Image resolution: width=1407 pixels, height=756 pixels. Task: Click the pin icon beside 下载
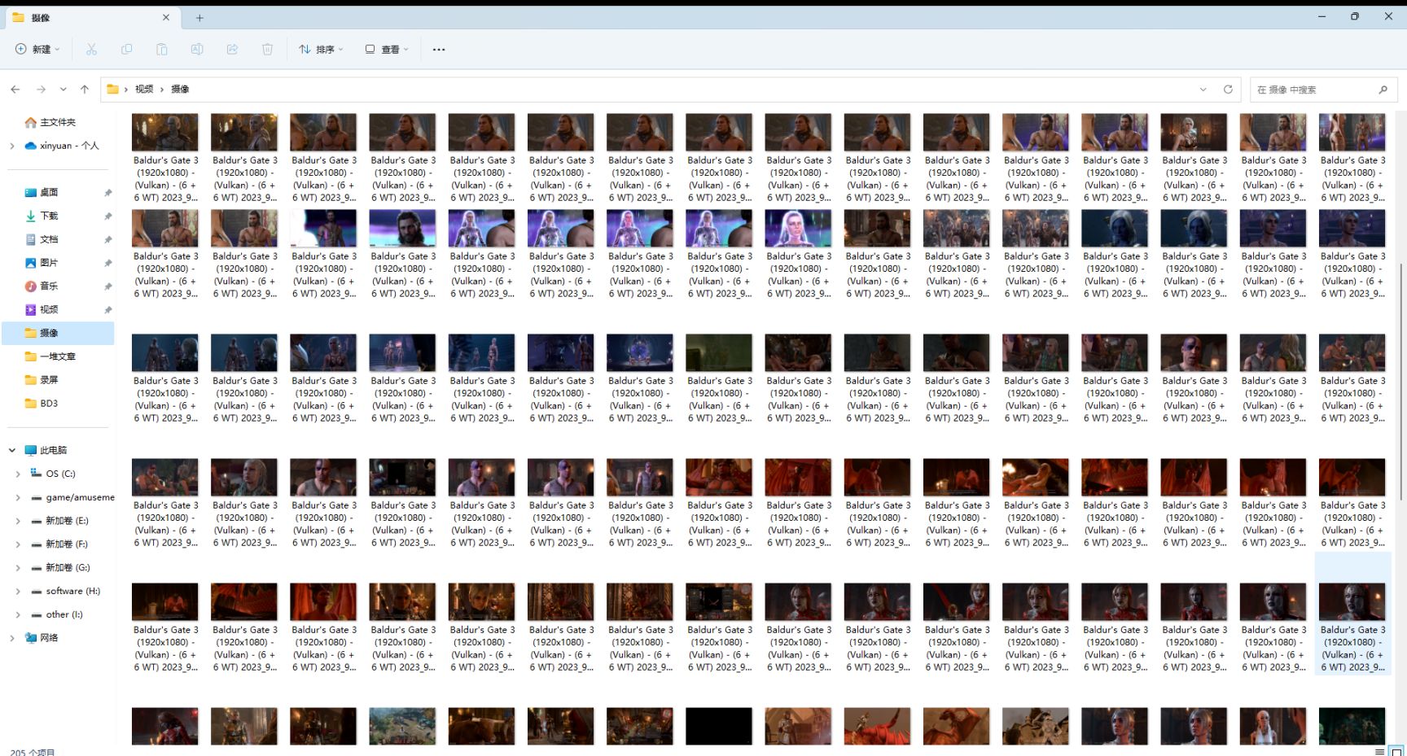(107, 216)
